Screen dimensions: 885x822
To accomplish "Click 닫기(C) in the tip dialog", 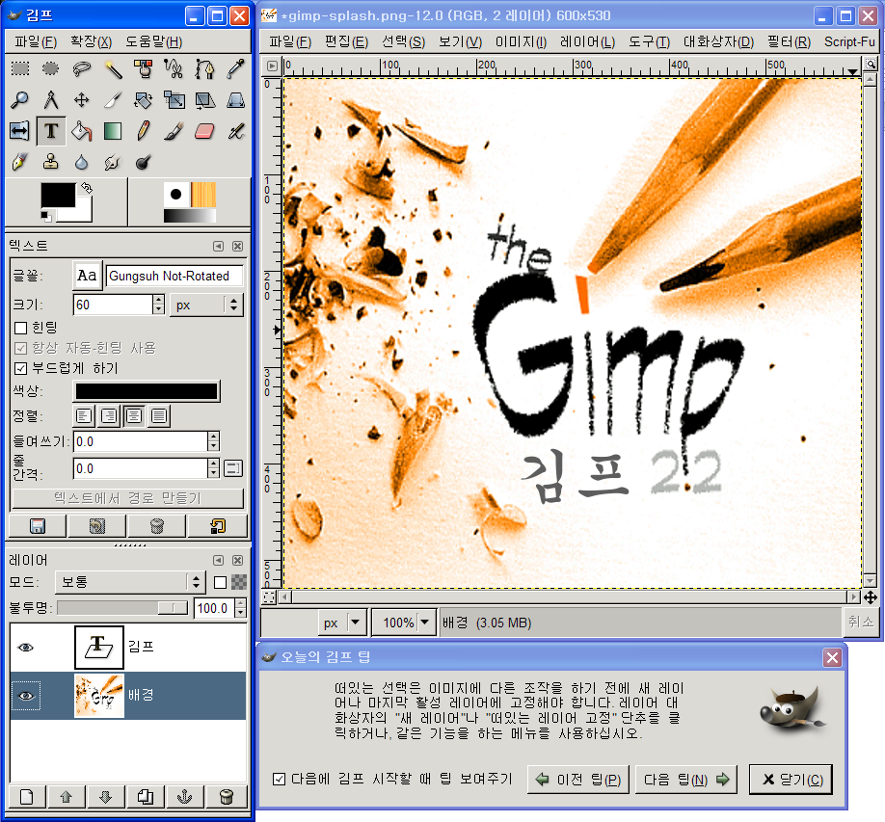I will 791,780.
